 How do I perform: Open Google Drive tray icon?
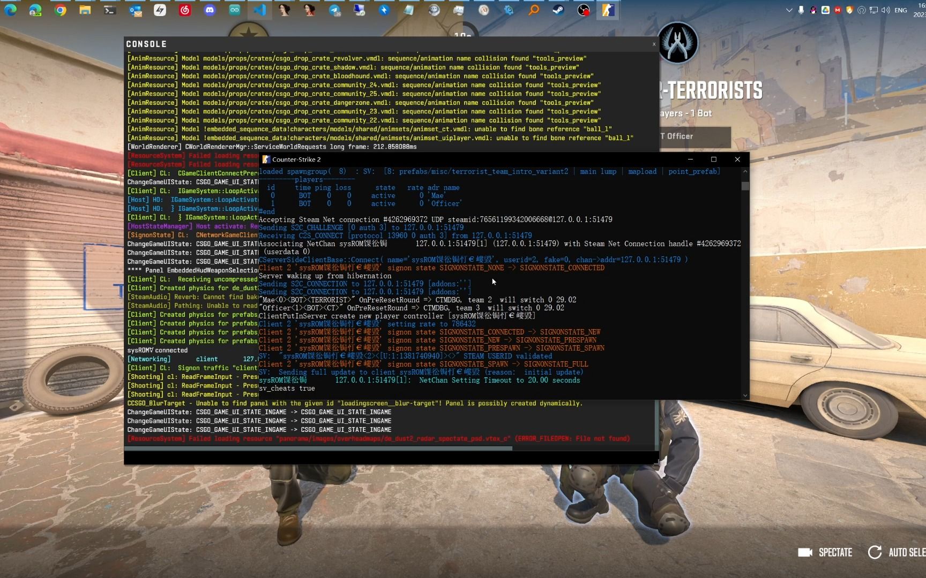[x=826, y=10]
